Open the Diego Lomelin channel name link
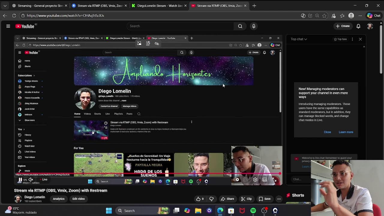 pyautogui.click(x=34, y=197)
